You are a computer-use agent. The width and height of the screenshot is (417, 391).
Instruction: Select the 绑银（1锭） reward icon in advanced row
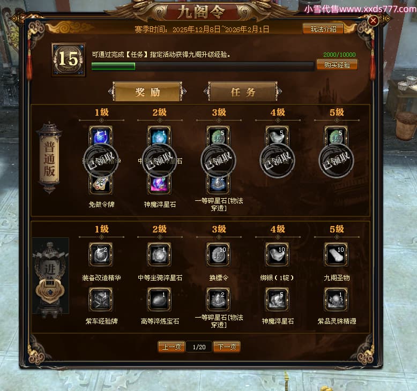(x=277, y=254)
